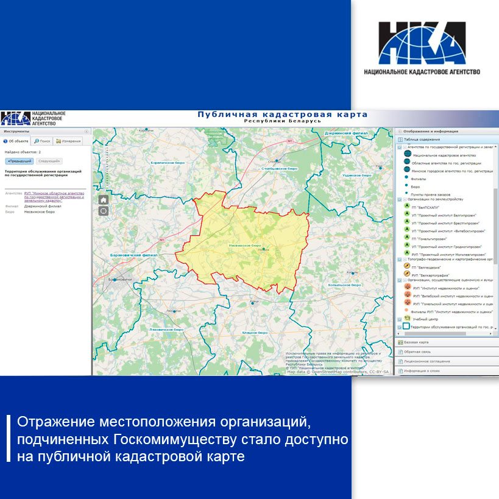Collapse the Инструменты panel
This screenshot has width=499, height=499.
(87, 131)
